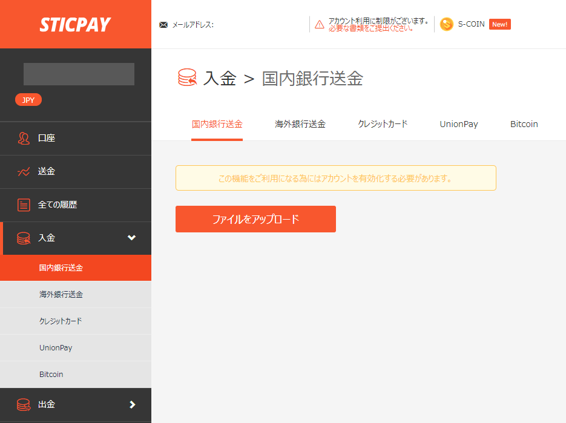Open 全ての履歴 in the sidebar
This screenshot has width=566, height=423.
76,205
